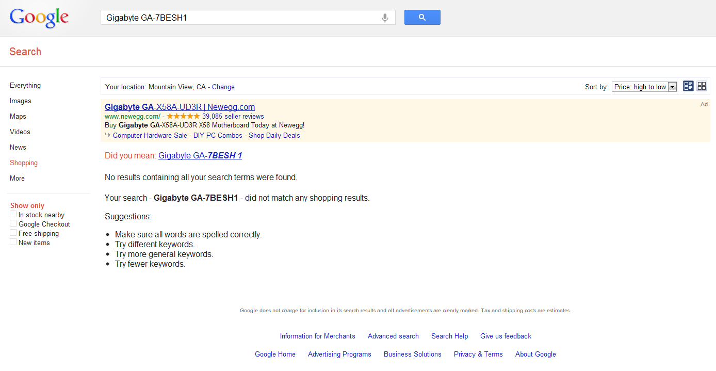
Task: Switch to grid view icon
Action: [702, 86]
